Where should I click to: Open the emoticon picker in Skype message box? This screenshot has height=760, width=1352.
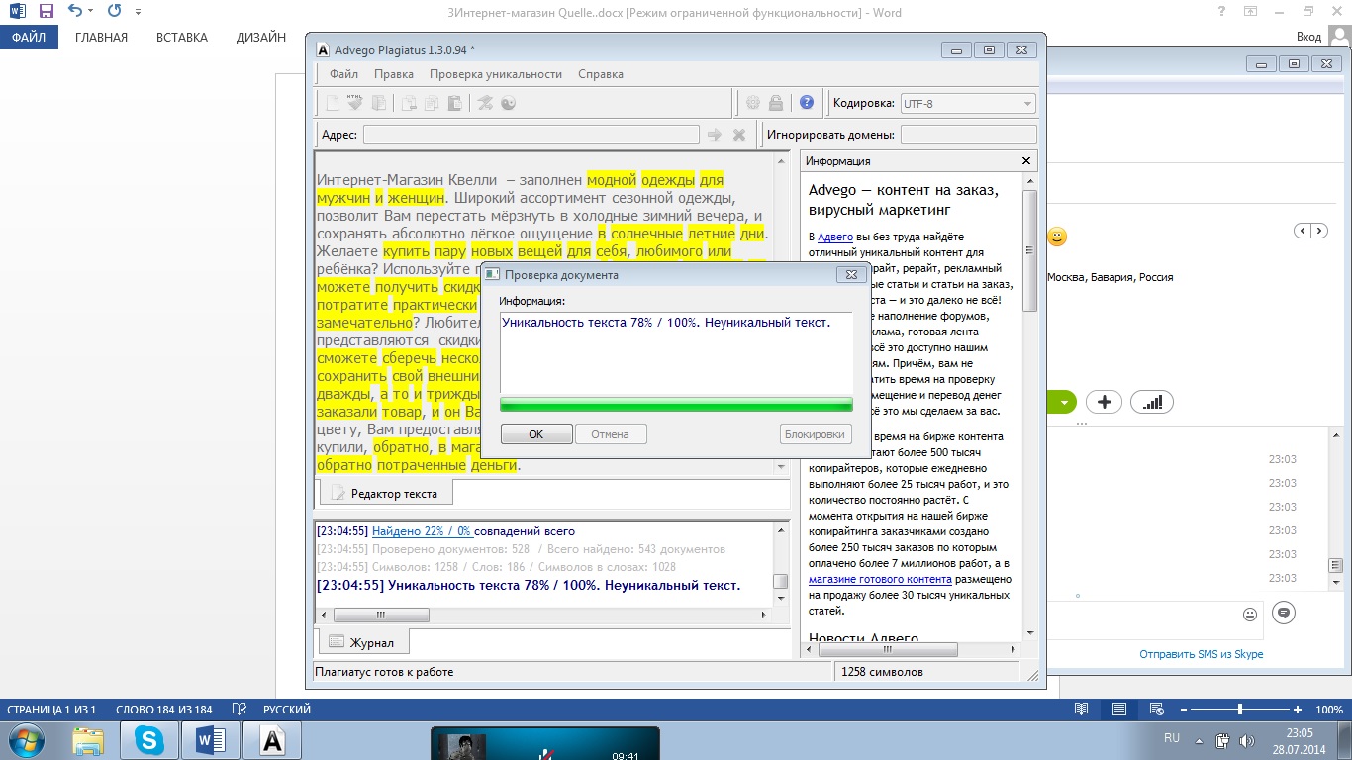[1250, 614]
